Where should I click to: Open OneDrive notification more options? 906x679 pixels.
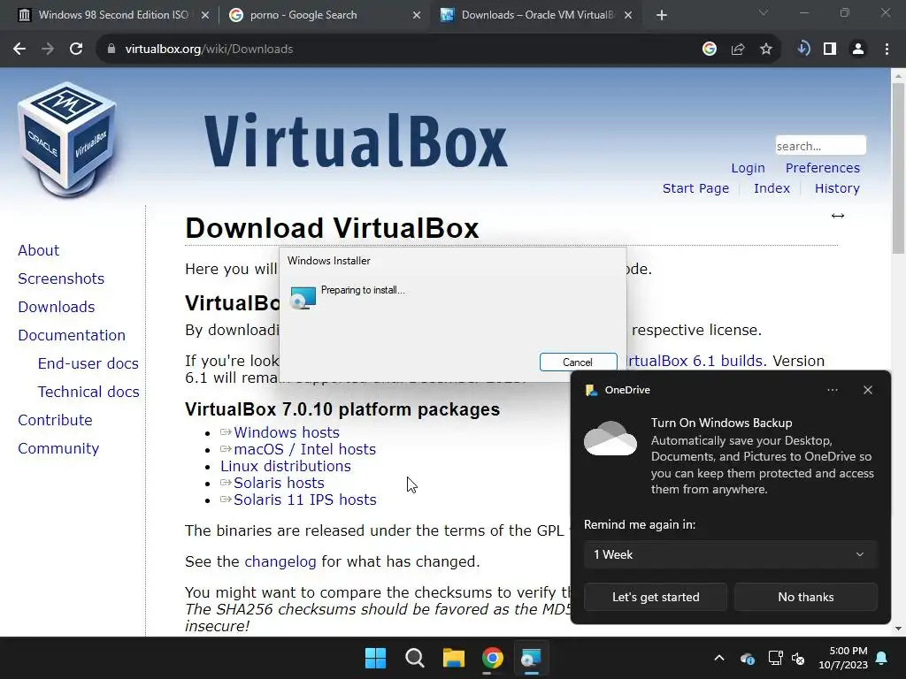[x=833, y=390]
